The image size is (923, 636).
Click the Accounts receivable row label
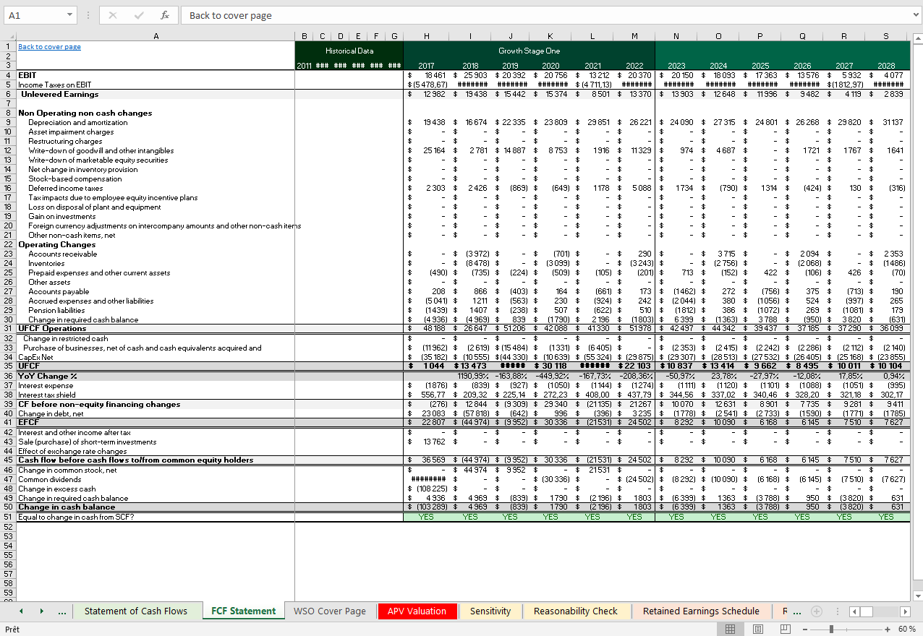click(x=62, y=254)
